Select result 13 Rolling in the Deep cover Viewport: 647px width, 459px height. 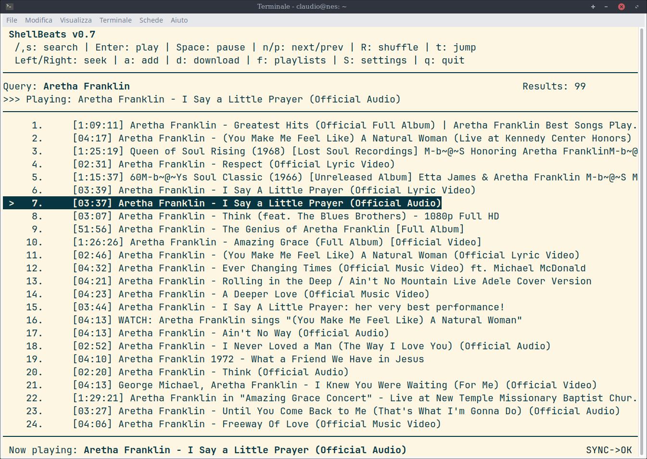320,281
